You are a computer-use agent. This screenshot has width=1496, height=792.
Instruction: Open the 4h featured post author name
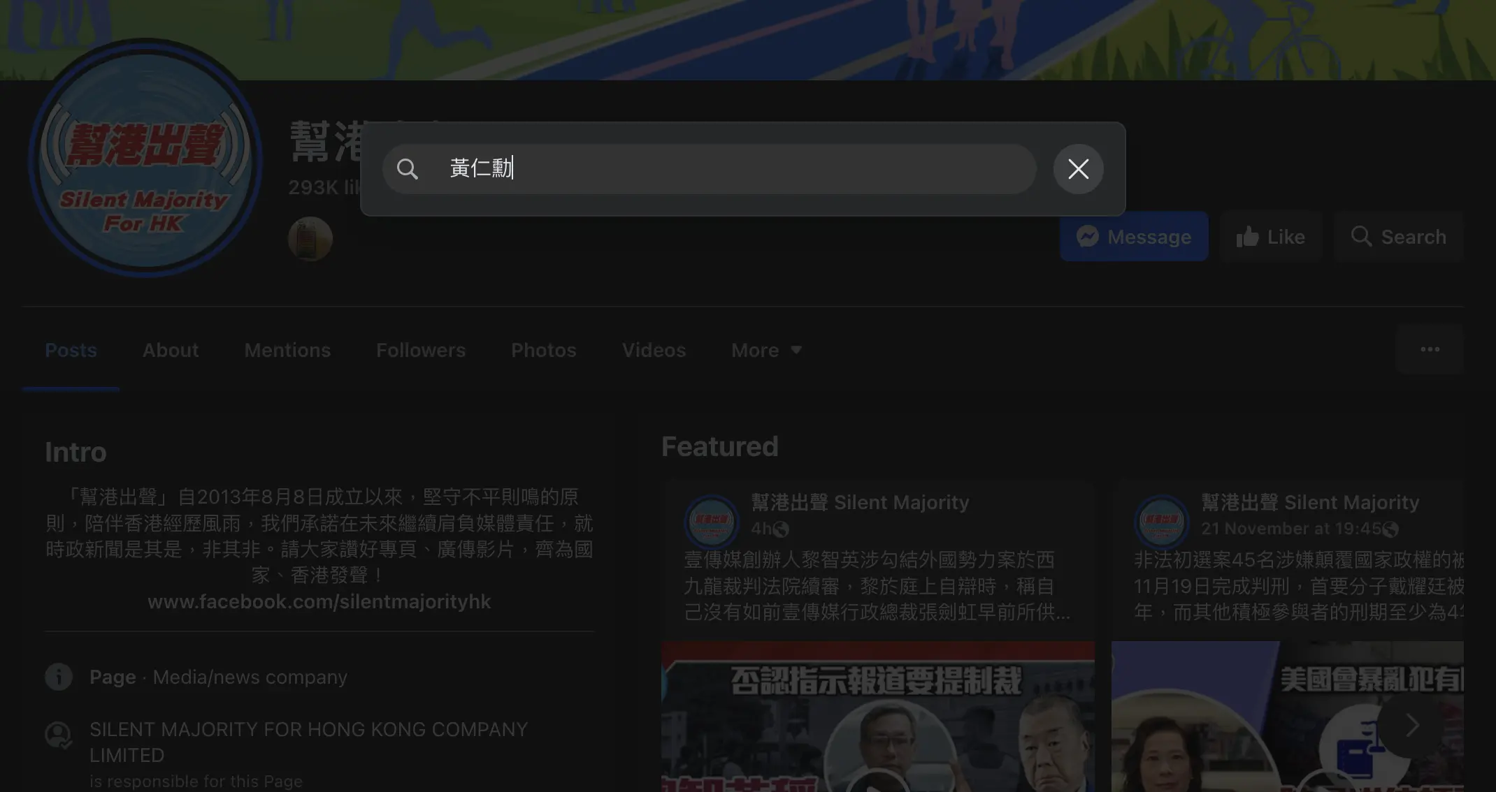coord(861,502)
